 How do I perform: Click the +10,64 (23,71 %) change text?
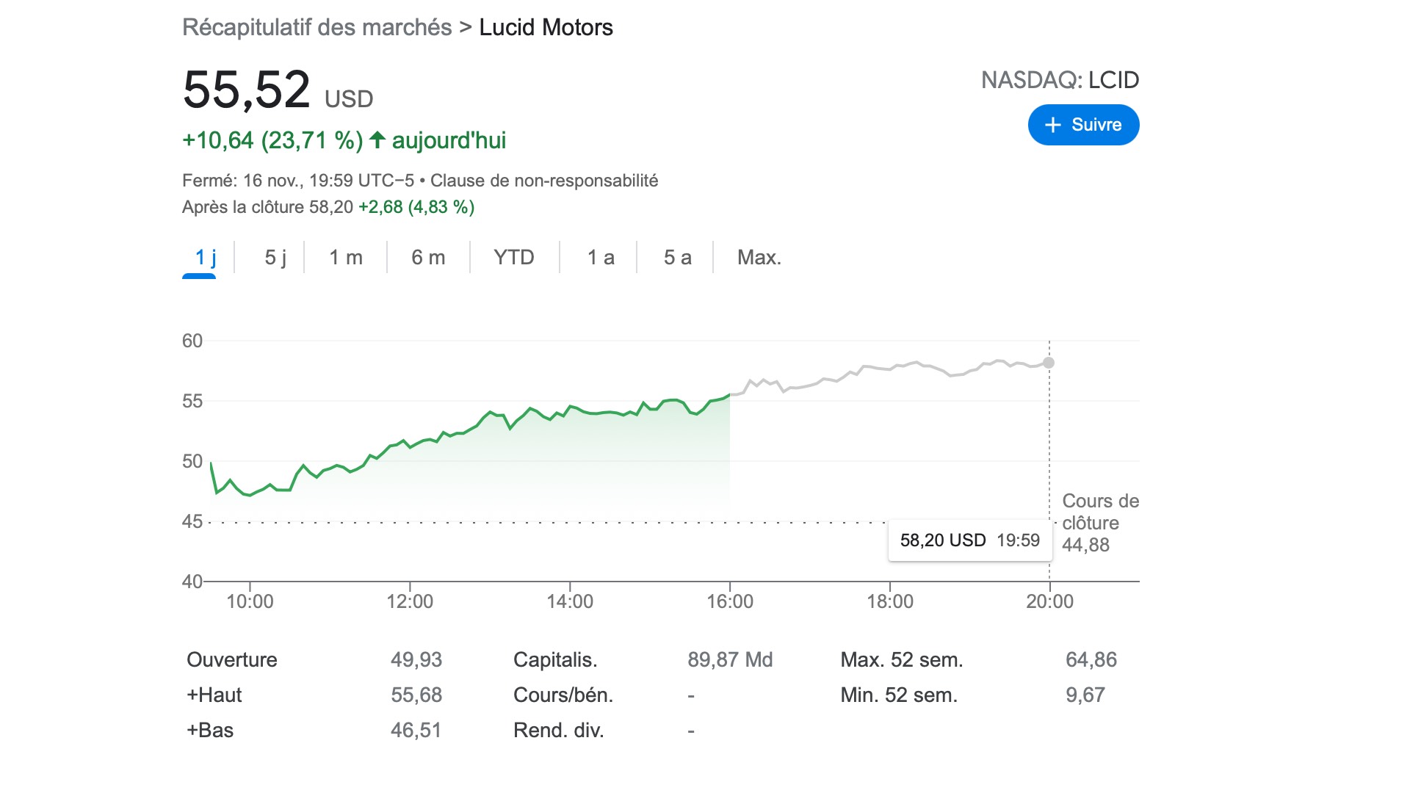272,140
